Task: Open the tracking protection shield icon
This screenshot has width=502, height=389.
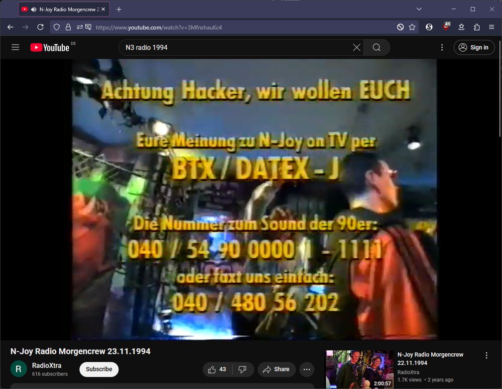Action: coord(57,27)
